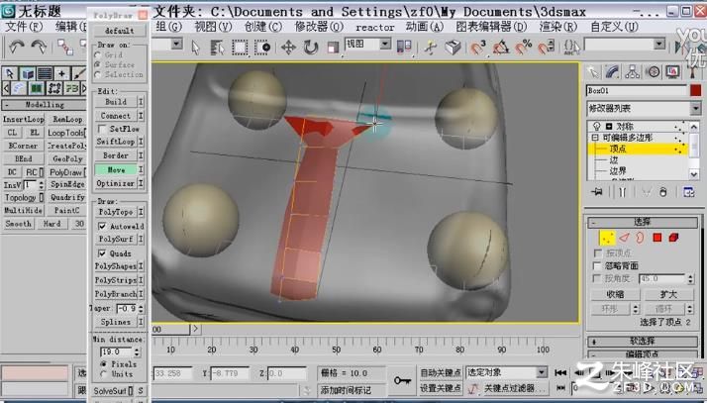The height and width of the screenshot is (403, 707).
Task: Select the Element sub-object level icon
Action: pos(673,238)
